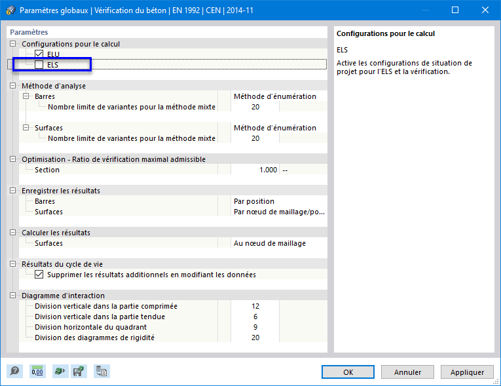The width and height of the screenshot is (501, 386).
Task: Uncheck the ELU configuration checkbox
Action: pos(39,54)
